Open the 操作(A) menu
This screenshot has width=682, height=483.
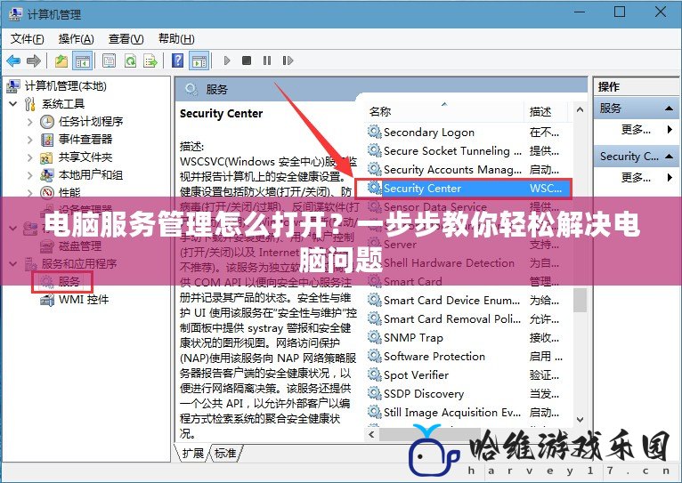pos(76,39)
